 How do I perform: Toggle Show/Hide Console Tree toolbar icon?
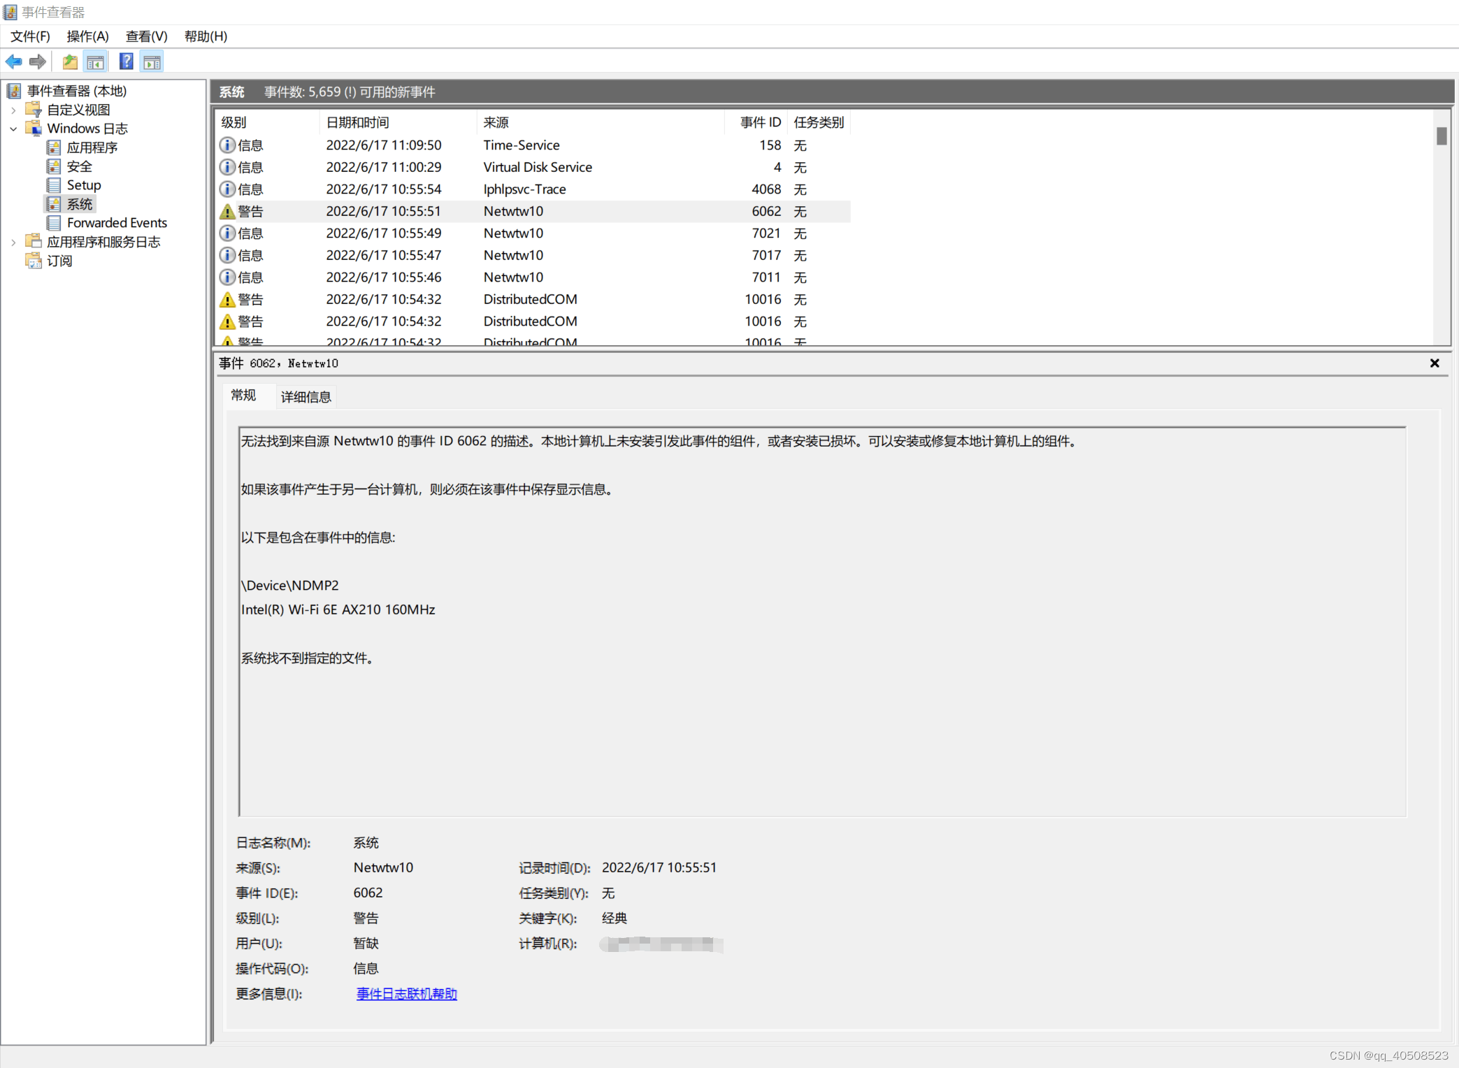tap(96, 62)
